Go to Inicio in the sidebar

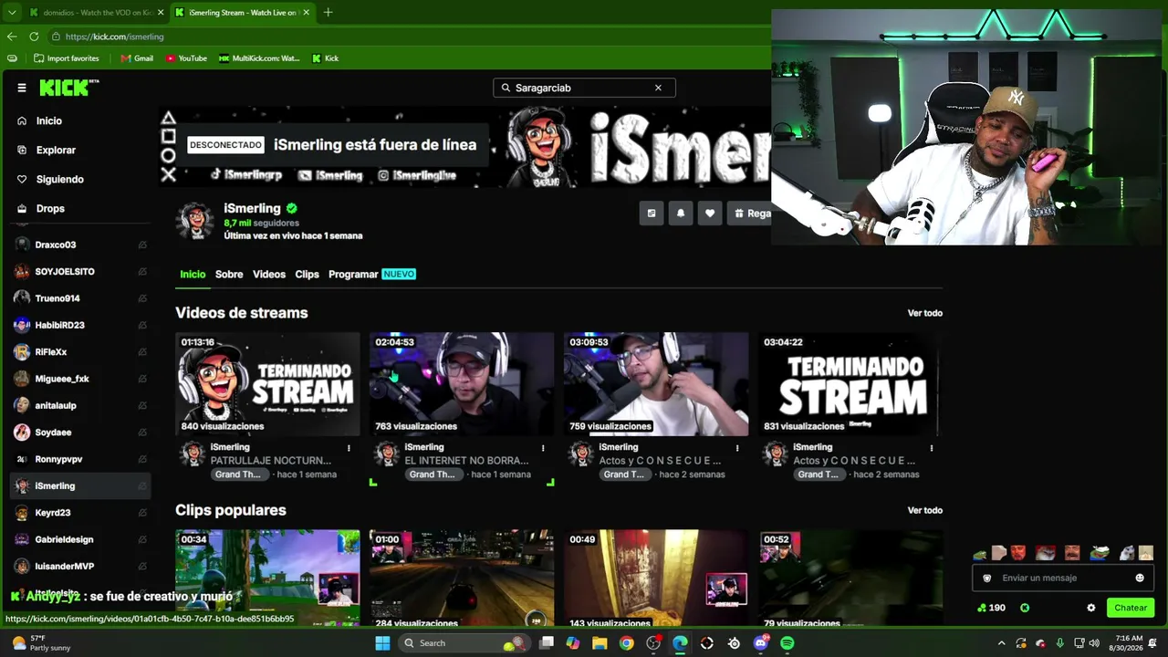click(x=49, y=120)
